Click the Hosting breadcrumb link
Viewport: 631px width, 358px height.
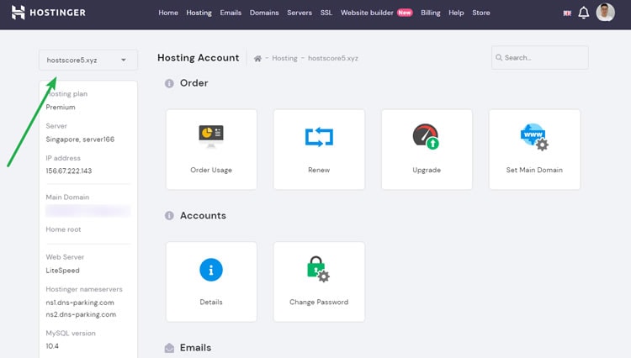pyautogui.click(x=284, y=58)
